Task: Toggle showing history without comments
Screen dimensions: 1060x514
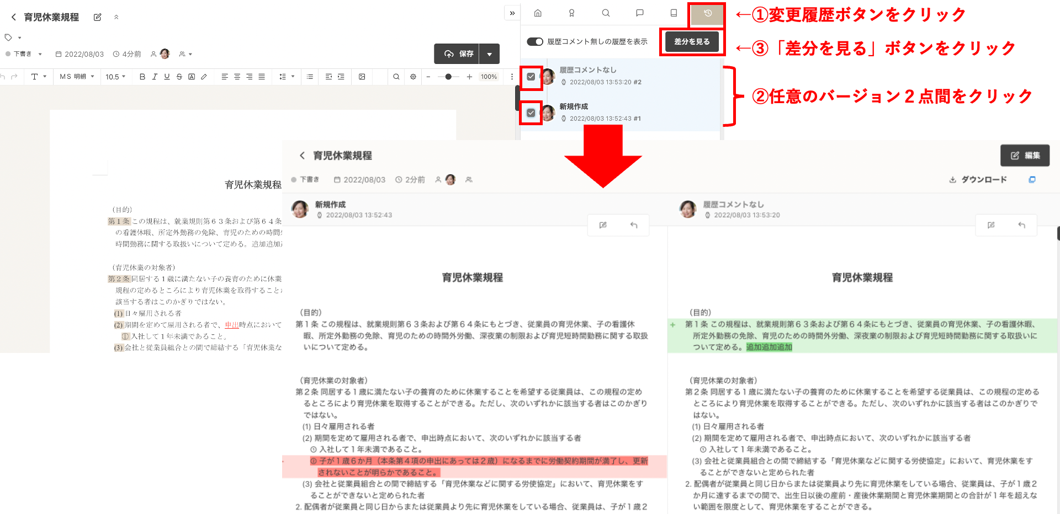Action: 534,42
